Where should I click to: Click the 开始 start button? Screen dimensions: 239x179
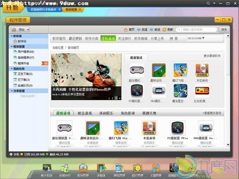(13, 8)
